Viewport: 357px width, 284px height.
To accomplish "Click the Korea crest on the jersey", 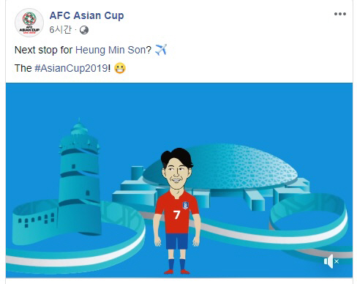I will point(186,205).
